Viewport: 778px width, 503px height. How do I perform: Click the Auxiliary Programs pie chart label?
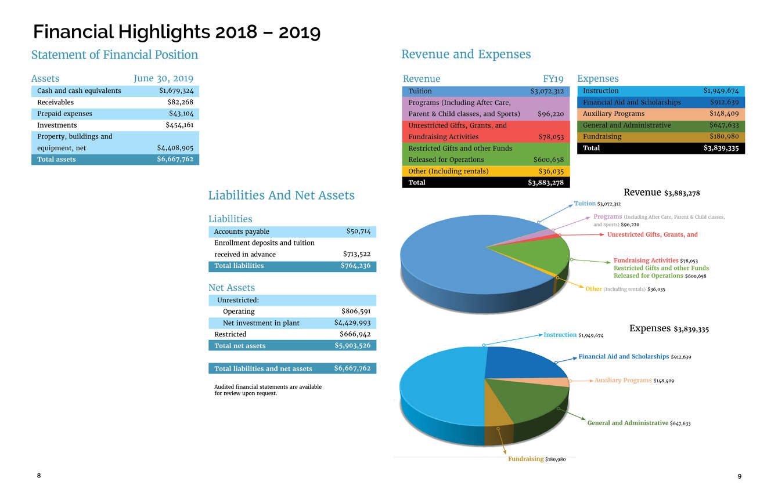point(623,381)
